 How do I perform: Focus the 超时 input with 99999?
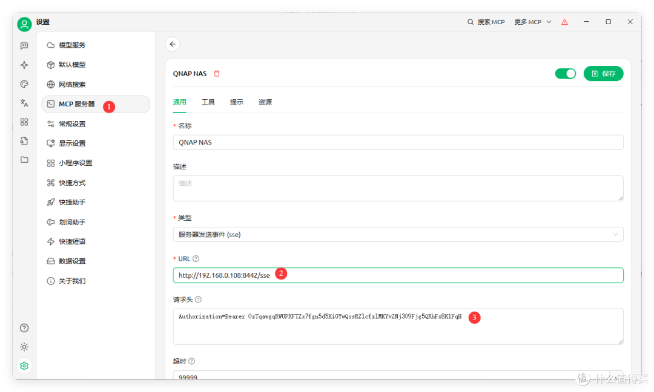pos(398,375)
